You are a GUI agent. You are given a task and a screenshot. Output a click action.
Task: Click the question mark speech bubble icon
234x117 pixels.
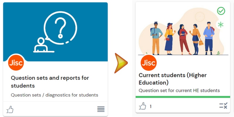(x=61, y=27)
